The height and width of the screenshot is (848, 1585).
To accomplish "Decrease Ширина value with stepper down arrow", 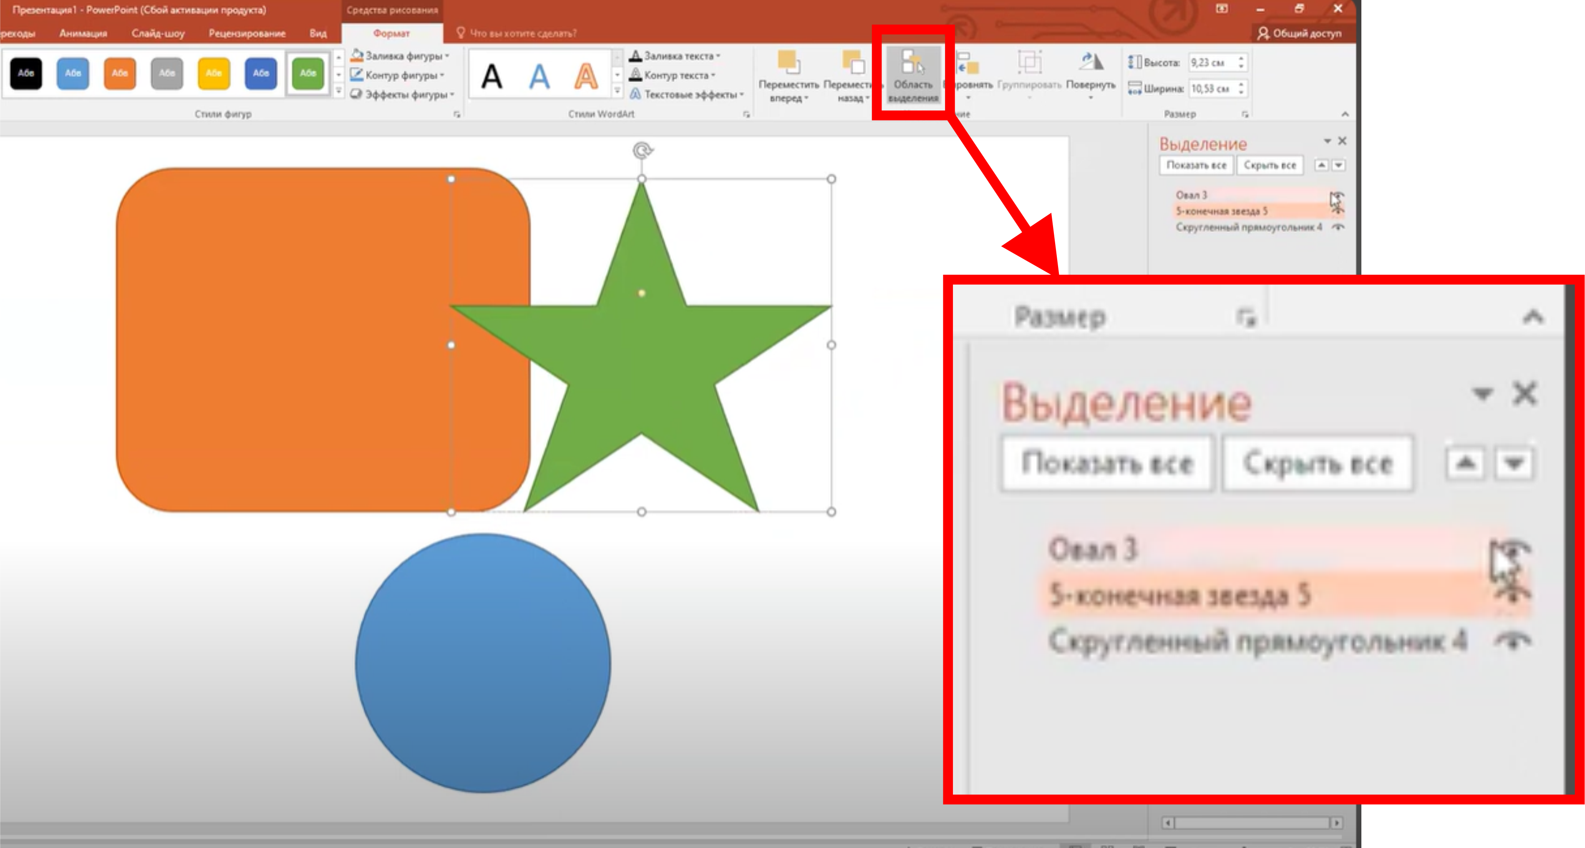I will pos(1241,93).
